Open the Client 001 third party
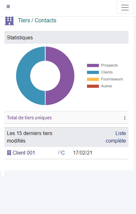This screenshot has width=136, height=214. 24,153
